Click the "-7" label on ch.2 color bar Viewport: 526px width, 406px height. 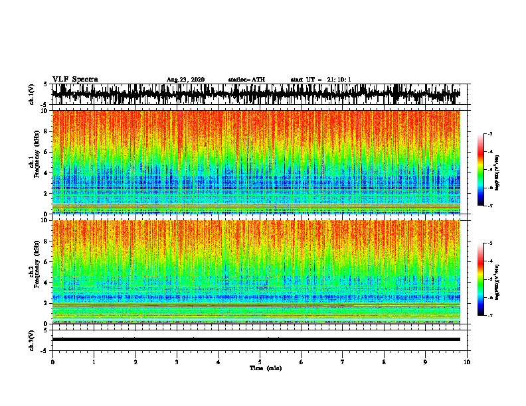(x=490, y=315)
